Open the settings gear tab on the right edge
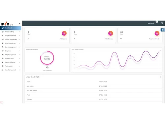The width and height of the screenshot is (165, 124). click(163, 30)
